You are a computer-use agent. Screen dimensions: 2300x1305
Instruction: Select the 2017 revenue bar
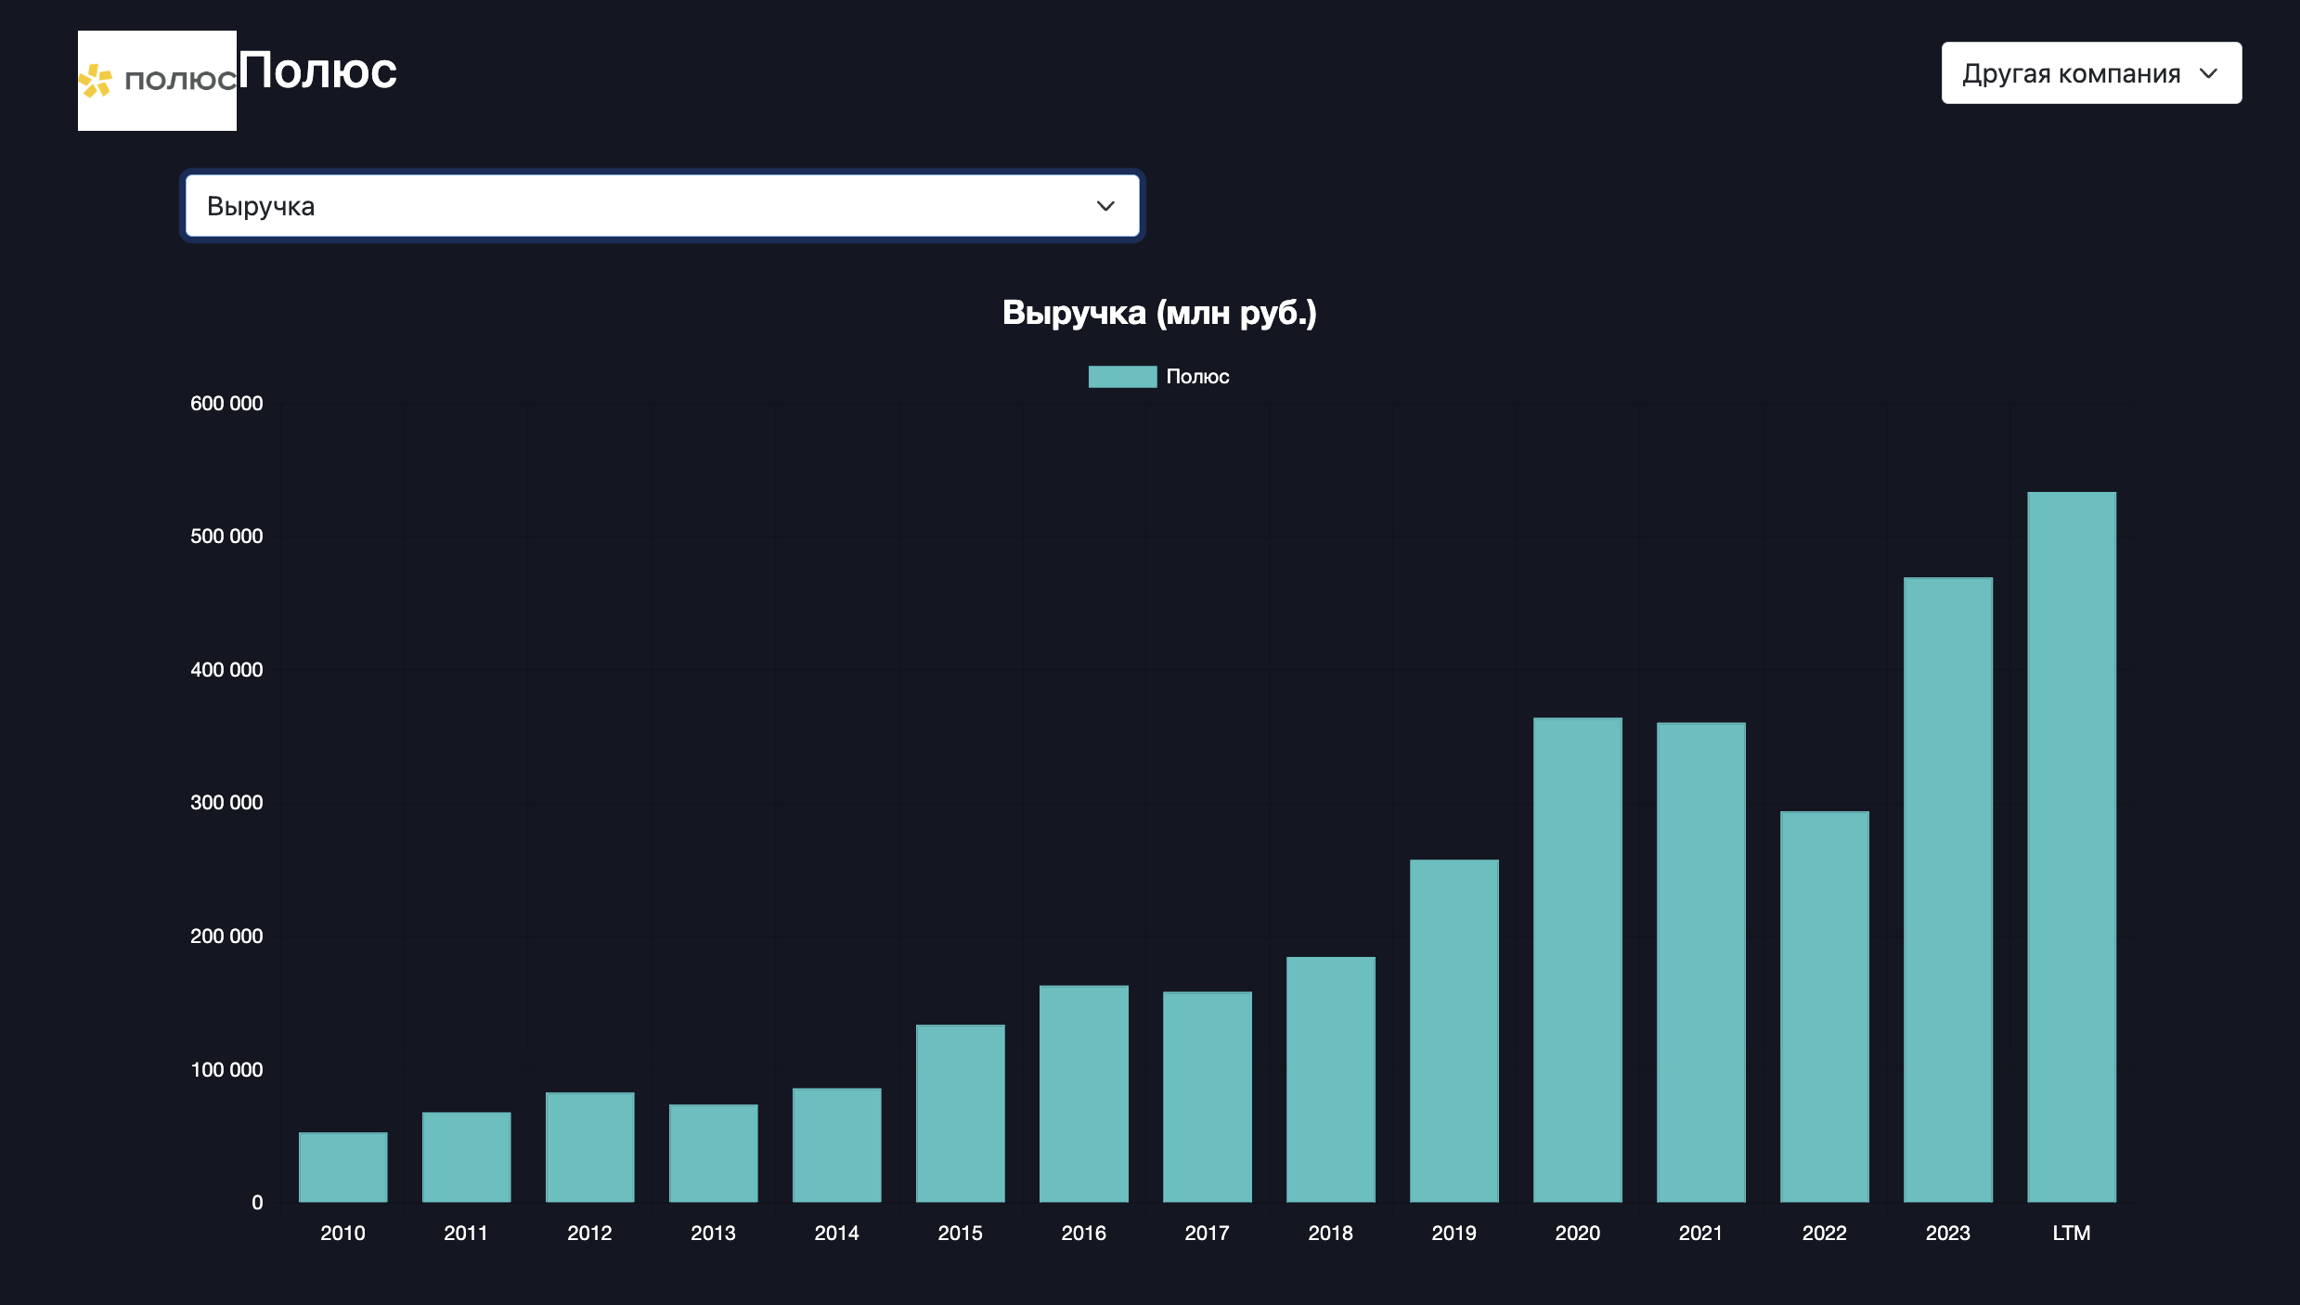[1207, 1097]
